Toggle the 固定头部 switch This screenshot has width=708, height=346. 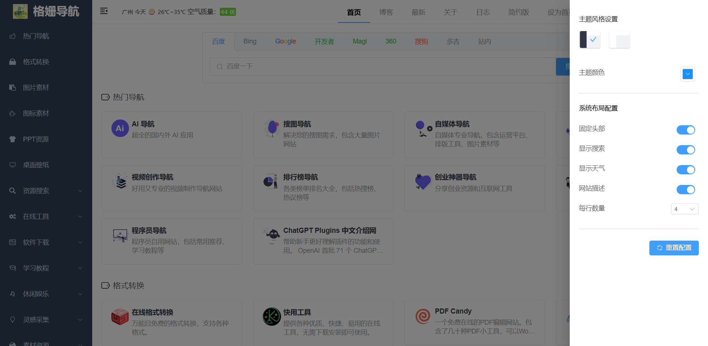[x=686, y=130]
